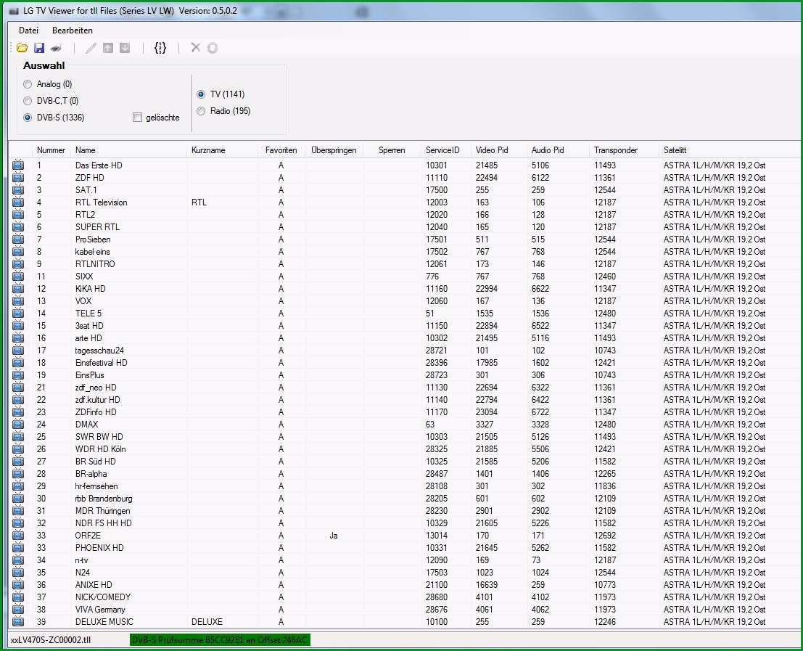Image resolution: width=803 pixels, height=651 pixels.
Task: Click TV icon of ORF2E row
Action: [18, 536]
